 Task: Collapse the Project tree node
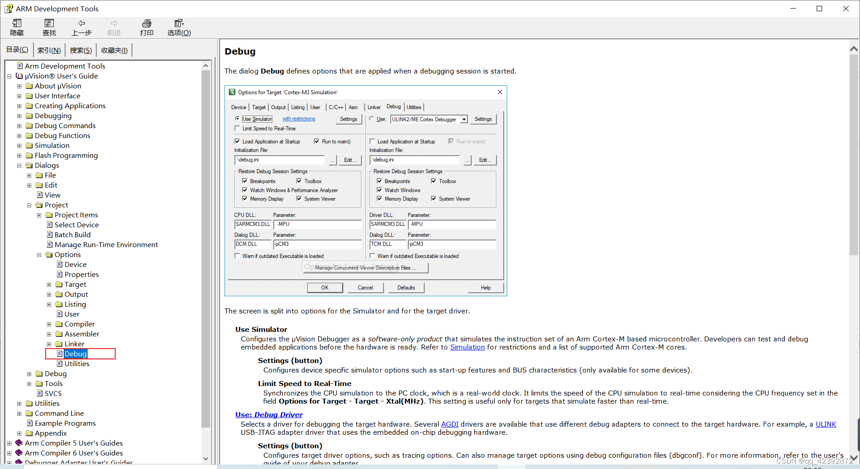point(29,205)
